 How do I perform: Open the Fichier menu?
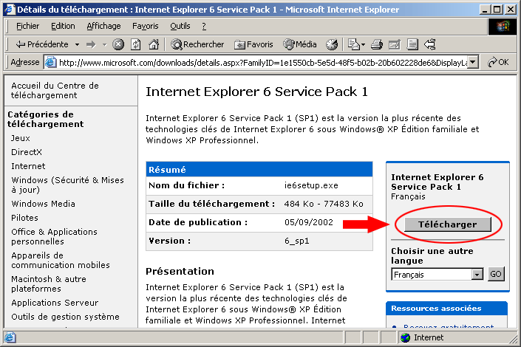(27, 26)
